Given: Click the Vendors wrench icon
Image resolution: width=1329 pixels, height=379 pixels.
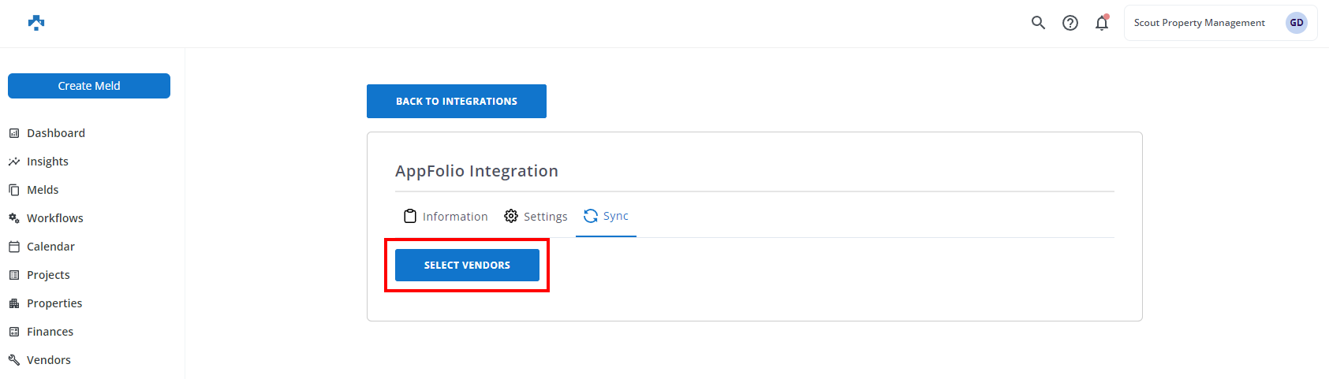Looking at the screenshot, I should 14,360.
